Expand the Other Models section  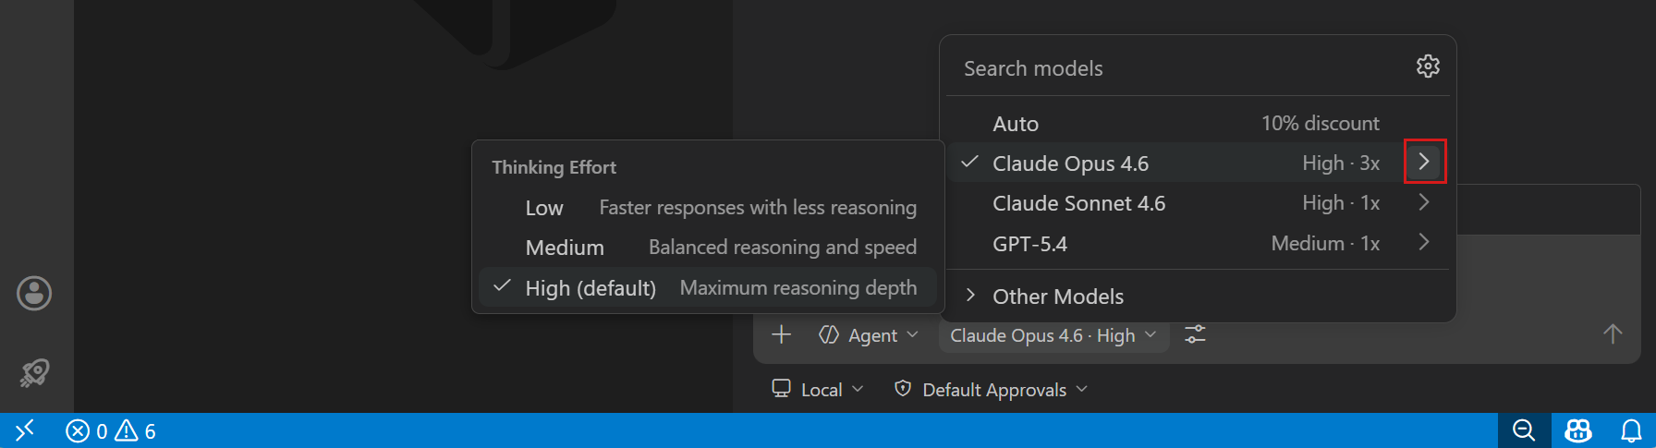[x=1198, y=297]
